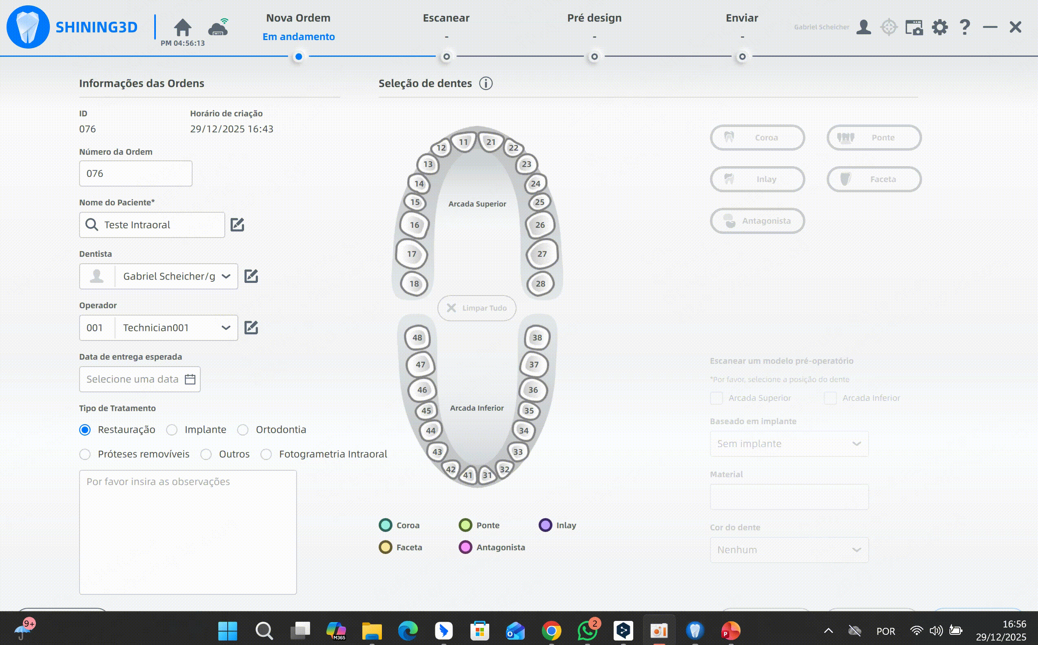
Task: Select Ortodontia radio option
Action: point(243,430)
